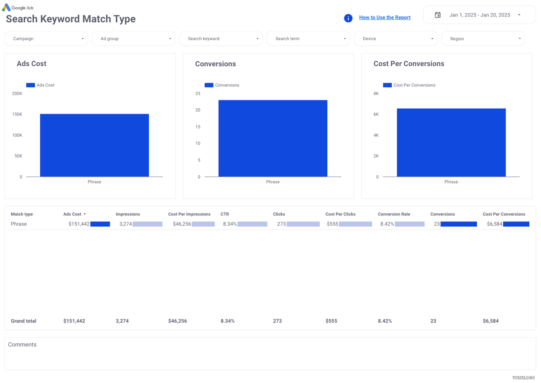Open the Search term filter dropdown
Image resolution: width=541 pixels, height=383 pixels.
[x=308, y=38]
